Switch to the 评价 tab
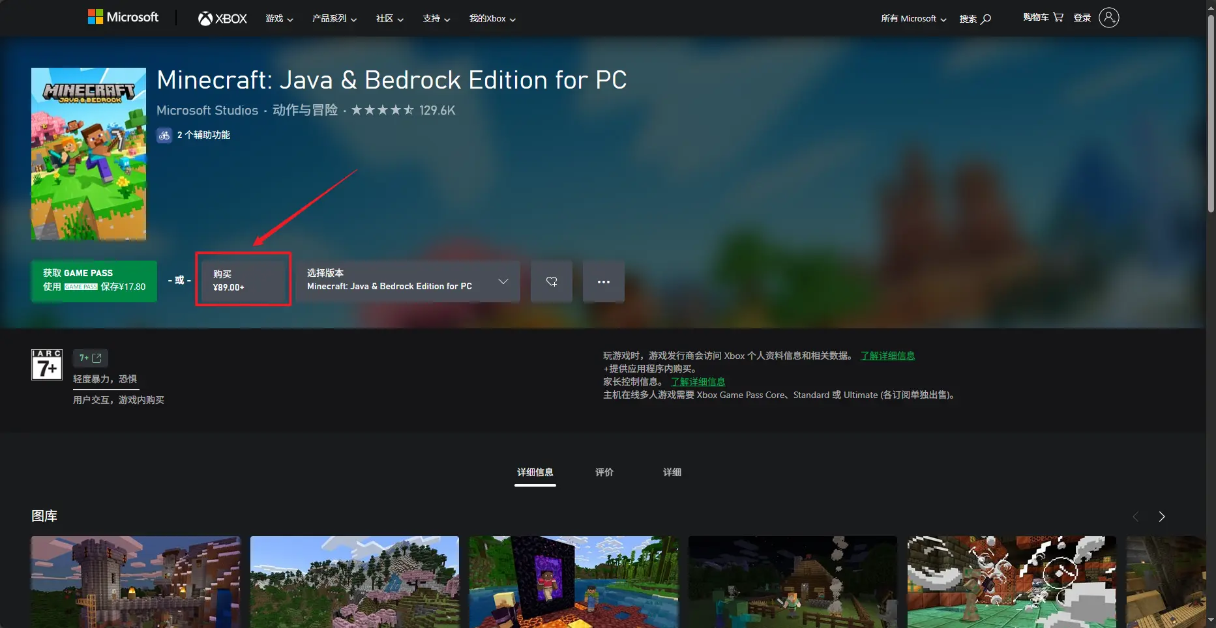 point(604,472)
